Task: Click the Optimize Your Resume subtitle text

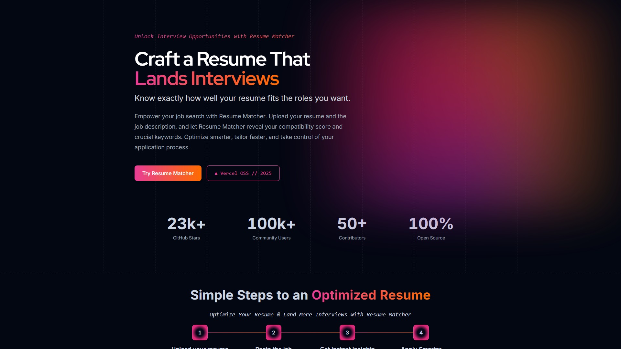Action: click(310, 314)
